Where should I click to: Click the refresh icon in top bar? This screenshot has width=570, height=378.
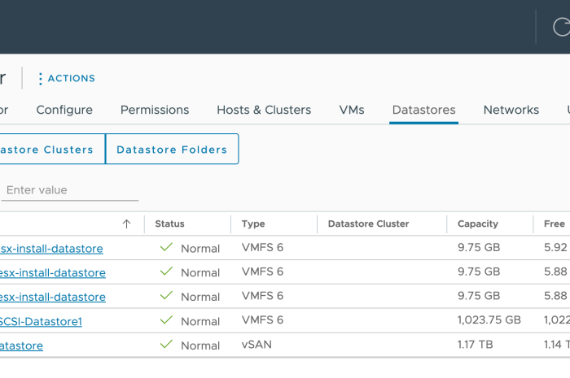(x=561, y=27)
